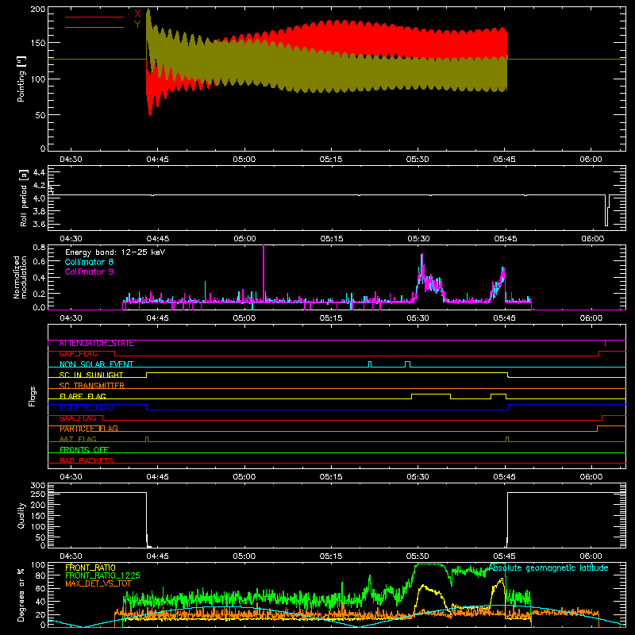This screenshot has height=635, width=635.
Task: Click the 40 tick on Degrees or % axis
Action: (x=40, y=602)
